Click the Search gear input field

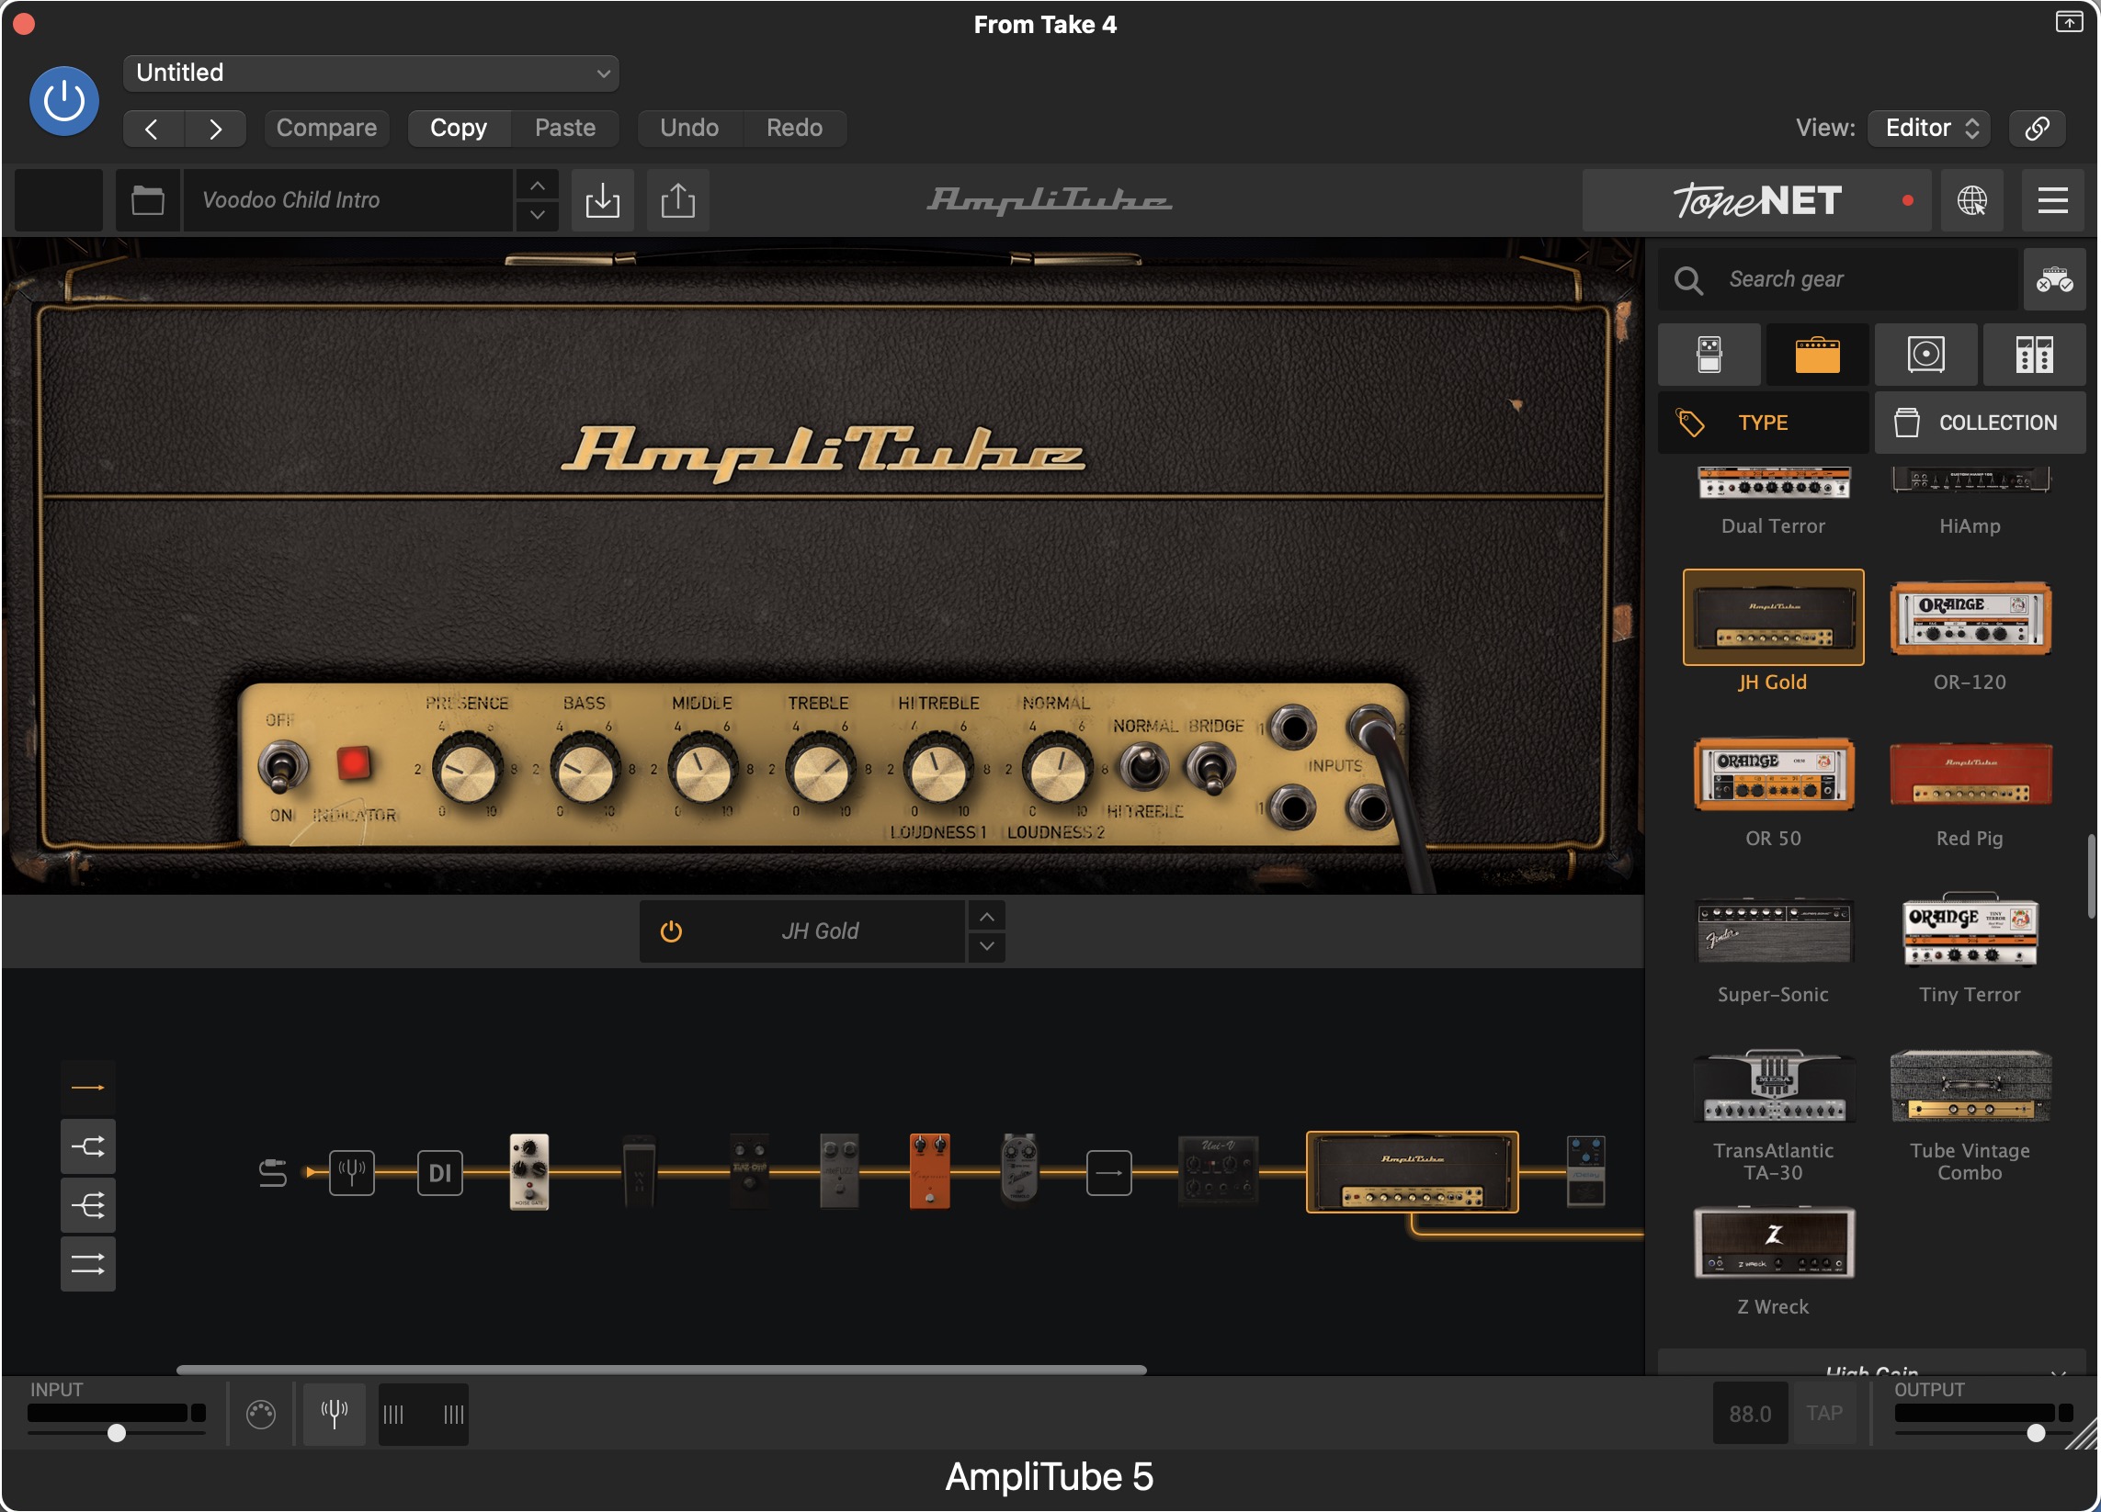pos(1837,278)
